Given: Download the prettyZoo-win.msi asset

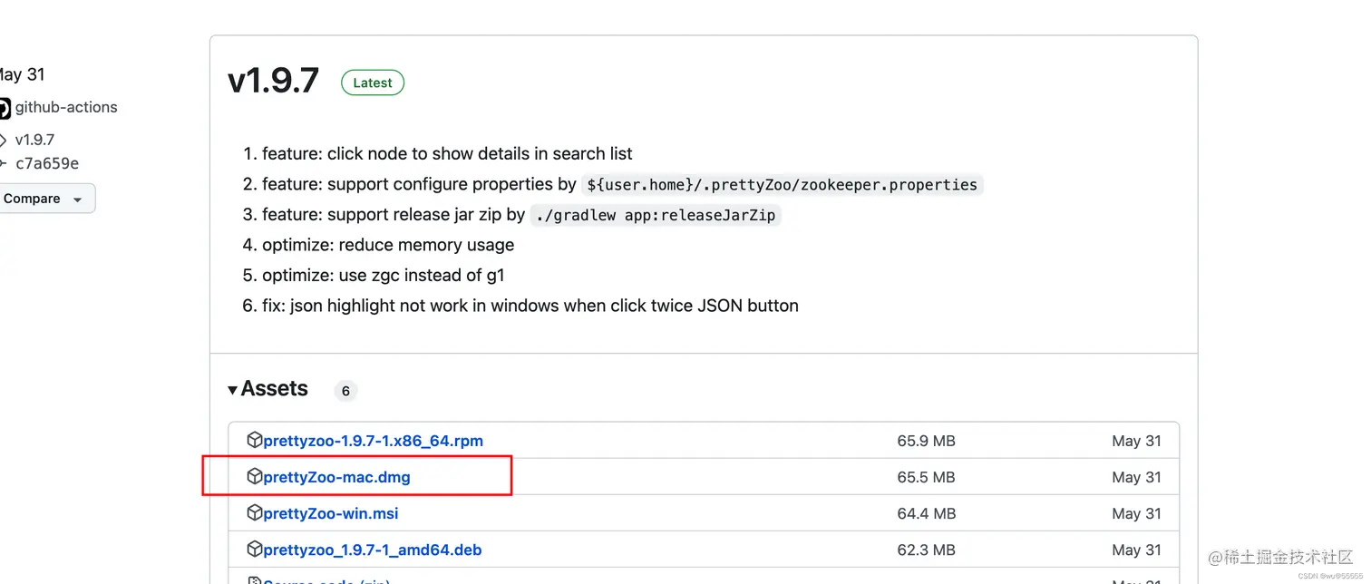Looking at the screenshot, I should click(x=330, y=512).
